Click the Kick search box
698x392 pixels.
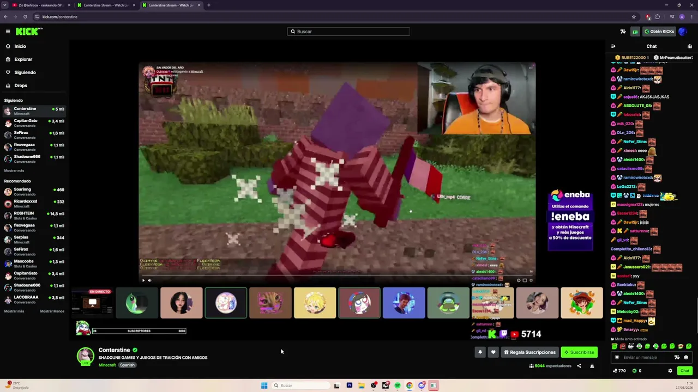tap(348, 32)
